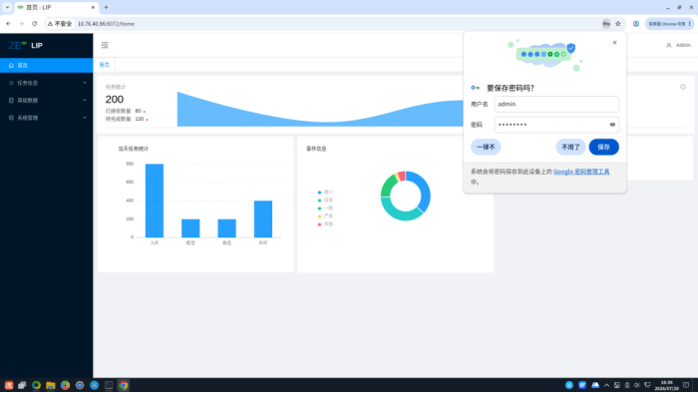Collapse the sidebar with the menu fold icon

[x=105, y=45]
